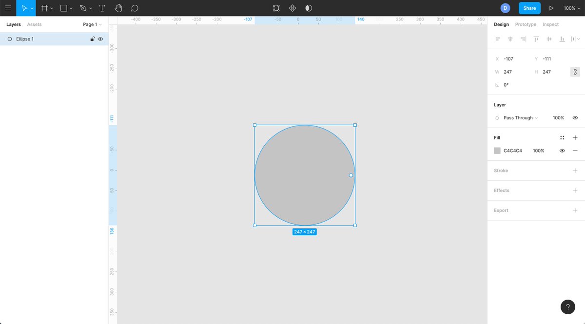Align selection vertical centers
585x324 pixels.
(549, 39)
